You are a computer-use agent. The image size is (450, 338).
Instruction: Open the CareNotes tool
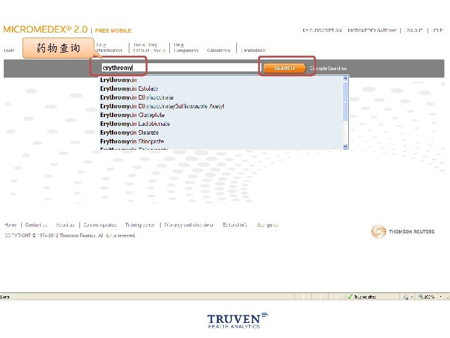[x=253, y=50]
